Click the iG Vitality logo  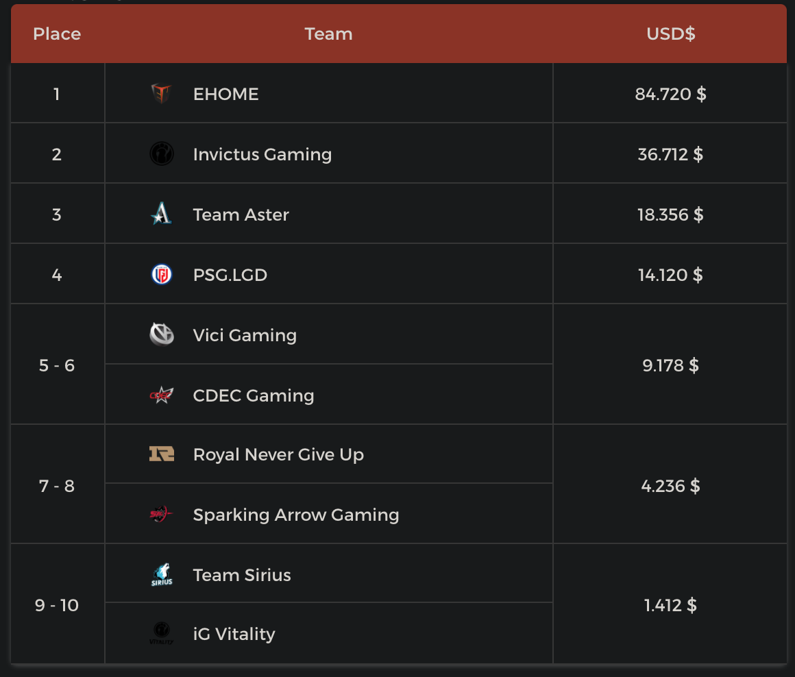click(x=161, y=634)
